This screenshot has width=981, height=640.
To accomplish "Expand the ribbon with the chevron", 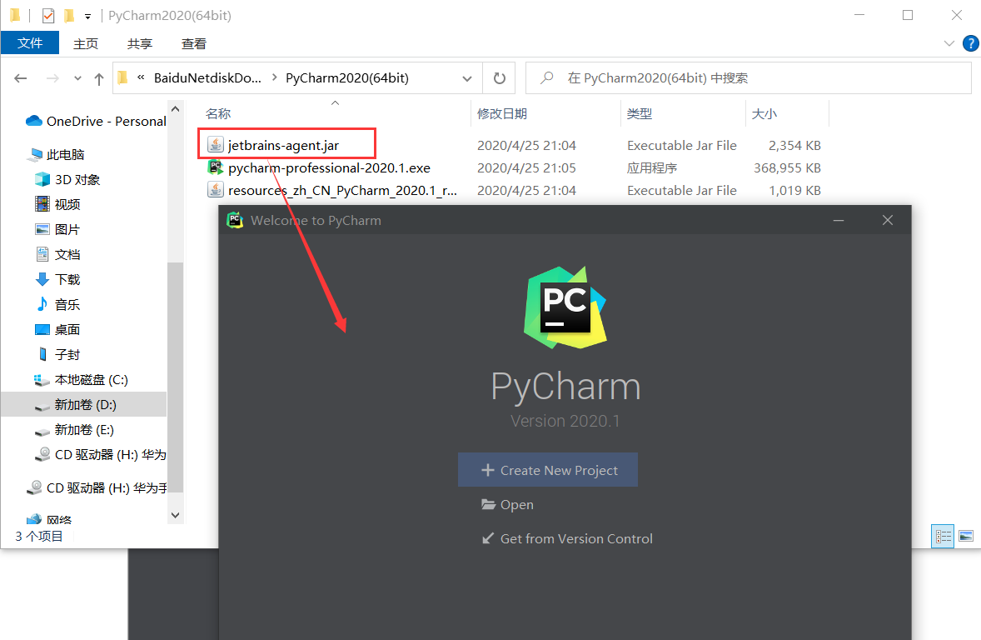I will click(x=949, y=43).
